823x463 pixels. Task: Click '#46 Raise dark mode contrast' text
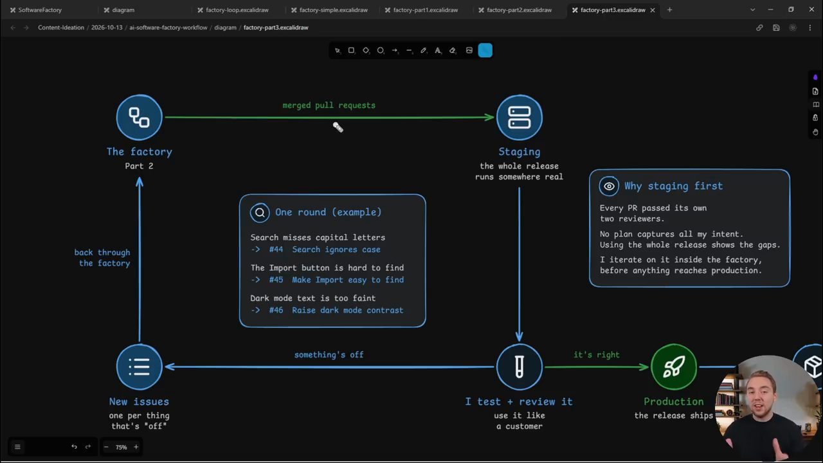(x=336, y=310)
